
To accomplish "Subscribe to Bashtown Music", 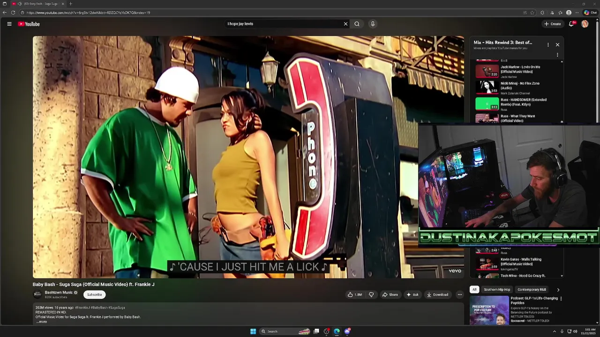I will pos(94,294).
